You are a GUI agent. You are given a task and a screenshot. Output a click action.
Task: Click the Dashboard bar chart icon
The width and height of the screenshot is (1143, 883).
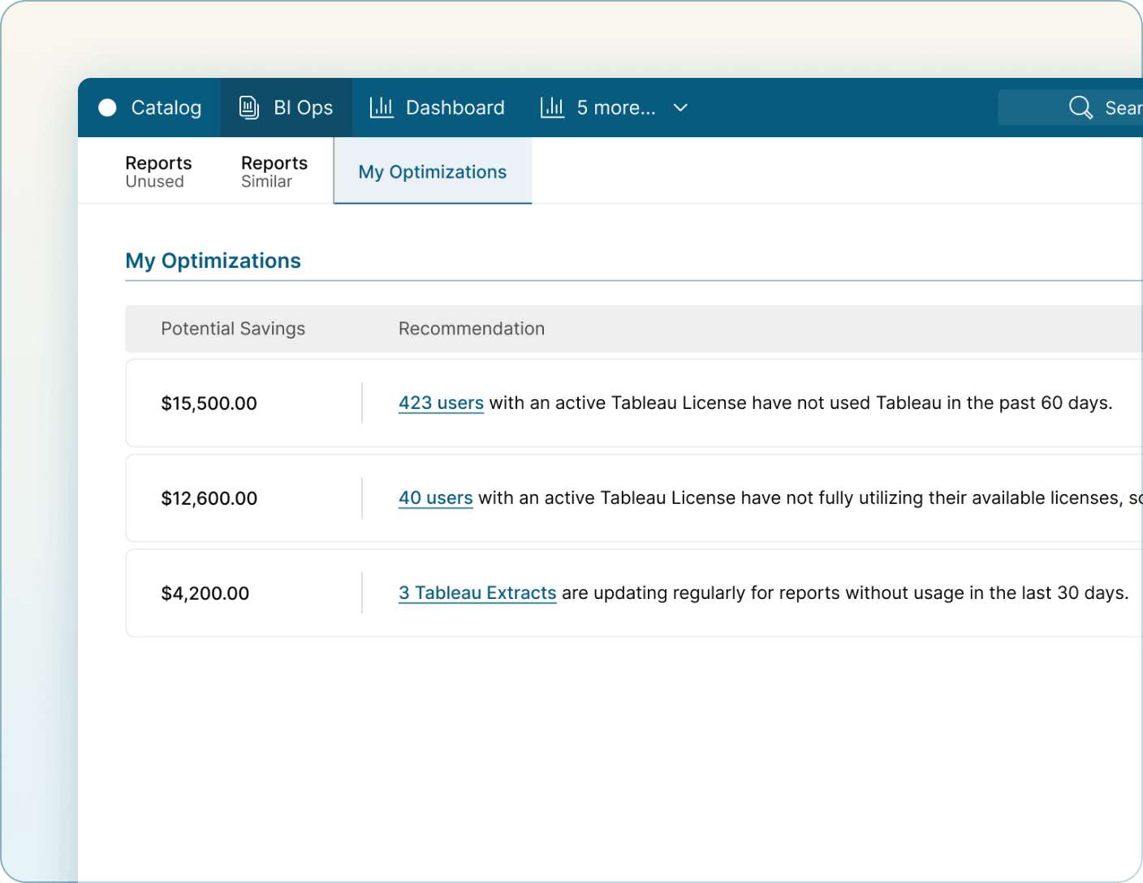(x=382, y=106)
